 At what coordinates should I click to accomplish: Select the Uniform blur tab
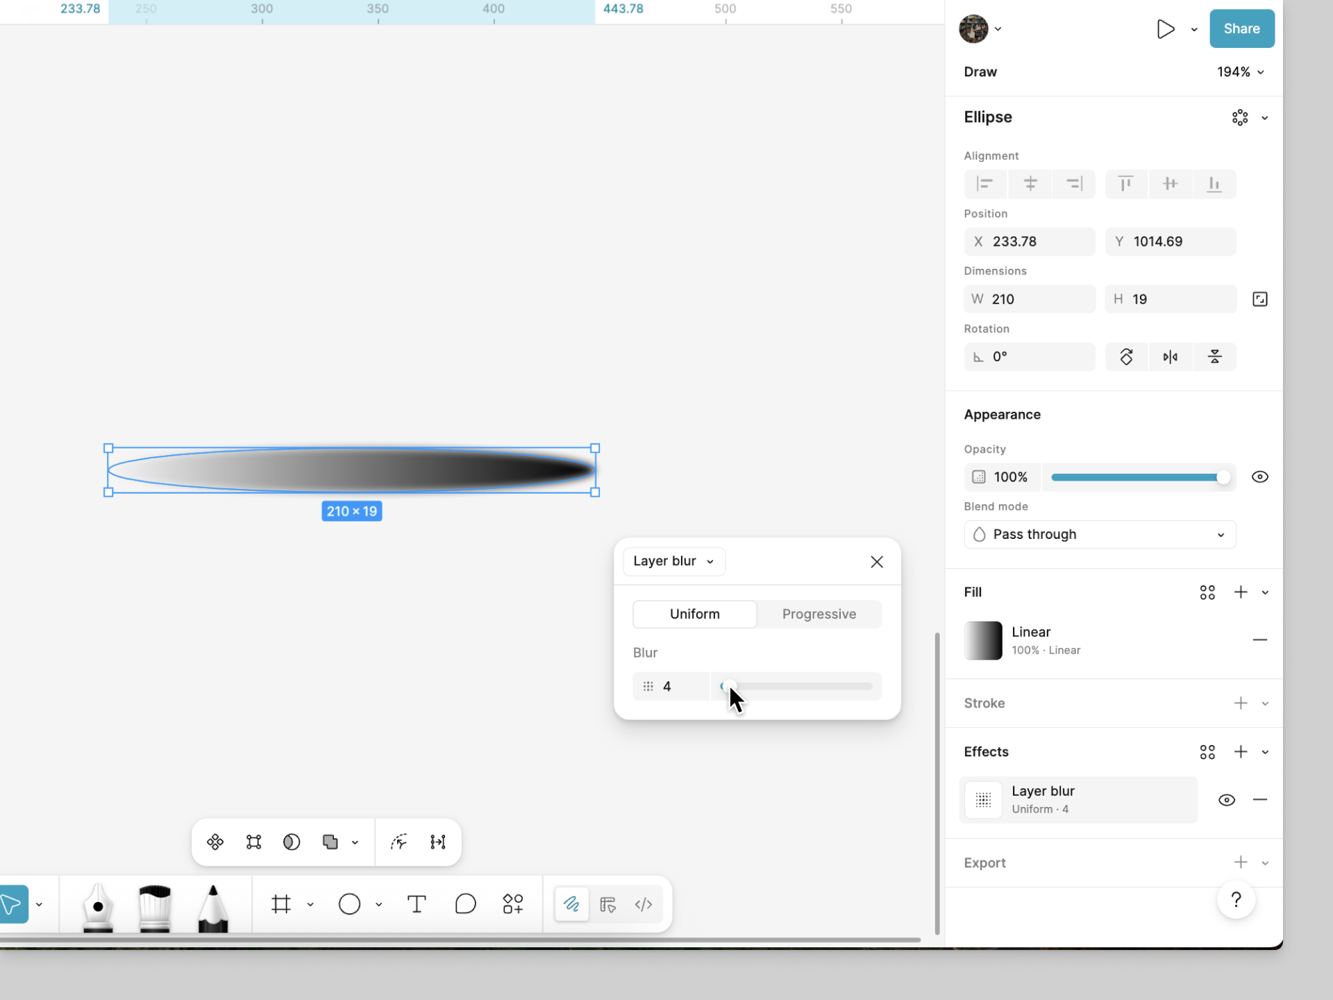point(694,614)
